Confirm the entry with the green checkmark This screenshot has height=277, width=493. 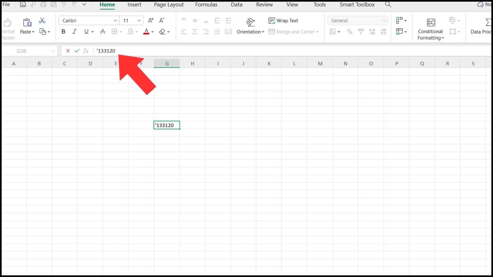77,51
